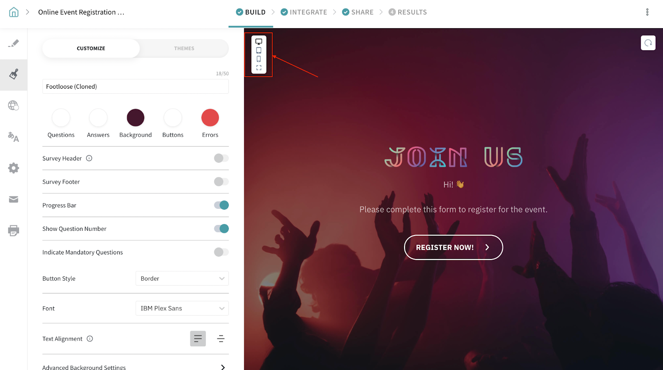The width and height of the screenshot is (663, 370).
Task: Click the refresh preview icon
Action: (648, 43)
